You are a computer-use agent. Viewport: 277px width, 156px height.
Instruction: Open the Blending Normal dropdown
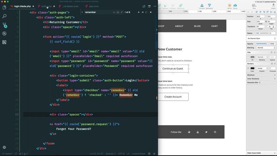click(266, 48)
